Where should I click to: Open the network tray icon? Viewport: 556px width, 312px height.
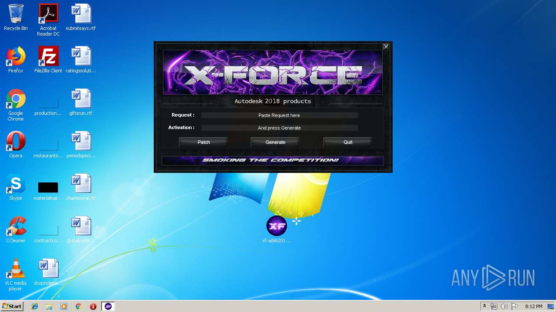coord(494,306)
